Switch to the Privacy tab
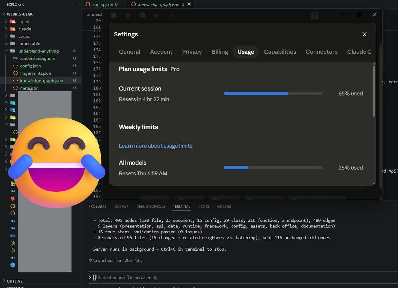This screenshot has height=288, width=398. (x=192, y=52)
